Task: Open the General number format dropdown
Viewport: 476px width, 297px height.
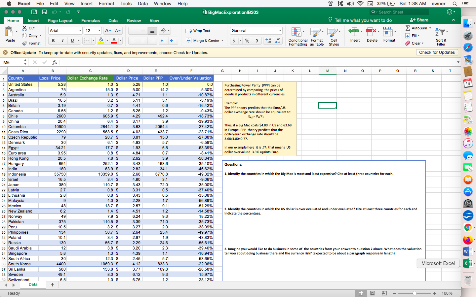Action: pos(279,30)
